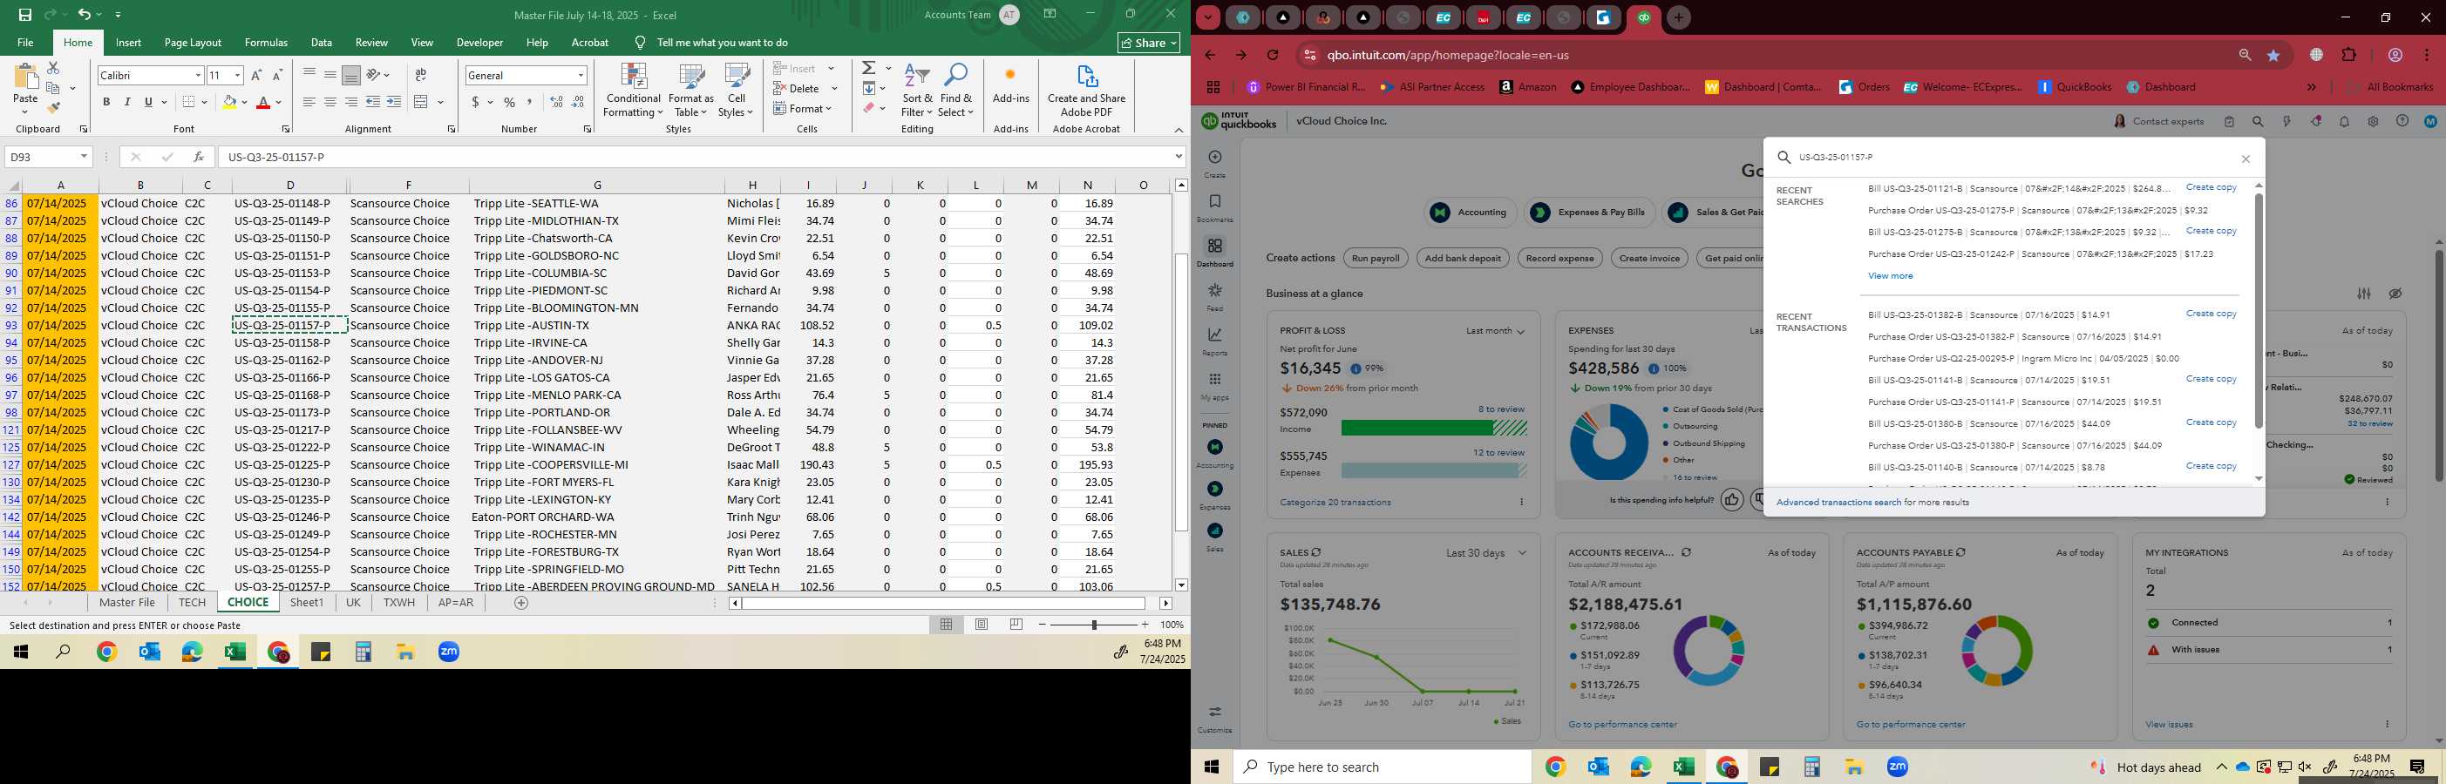Open Outlook from left taskbar
2446x784 pixels.
149,652
